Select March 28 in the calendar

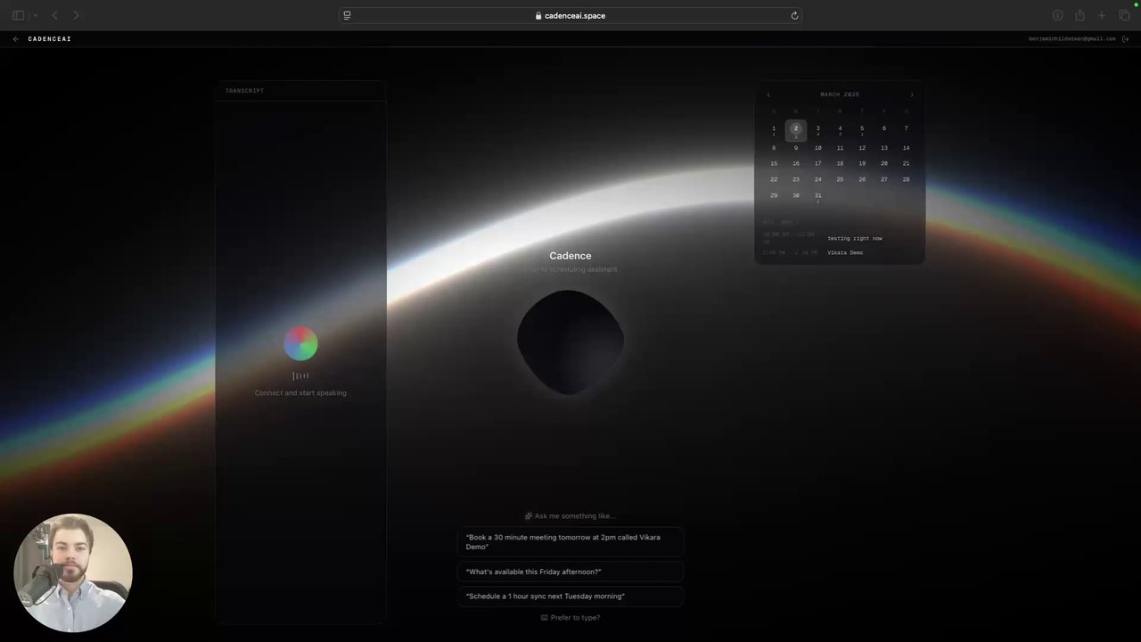tap(906, 179)
